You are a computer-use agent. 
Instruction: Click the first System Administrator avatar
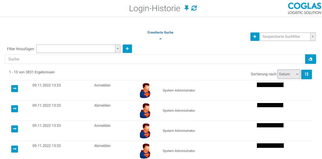[145, 90]
